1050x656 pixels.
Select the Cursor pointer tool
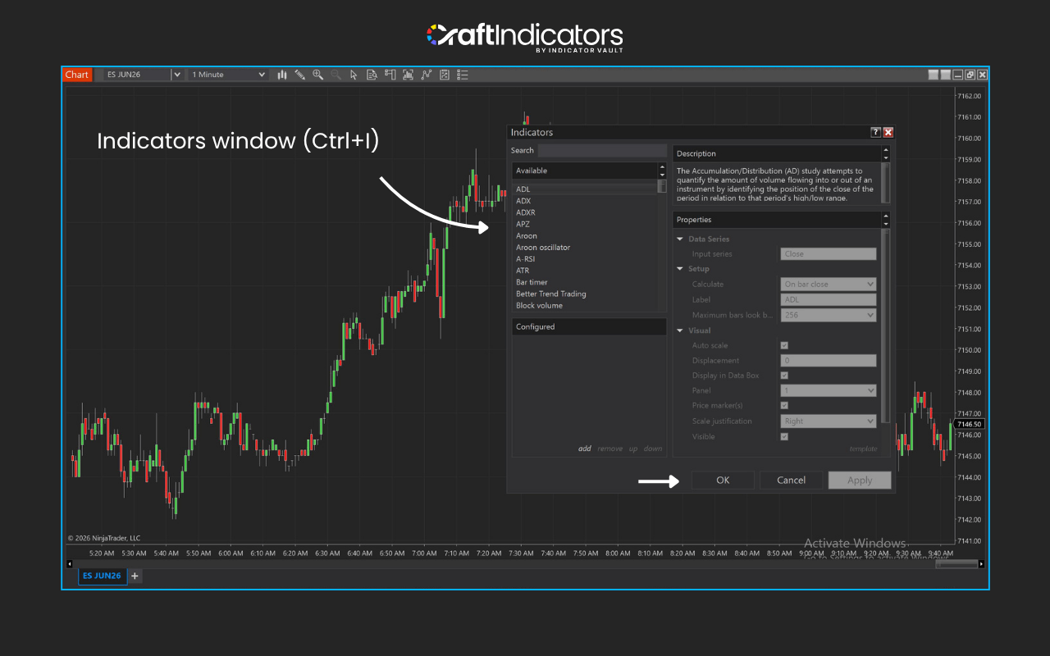354,75
